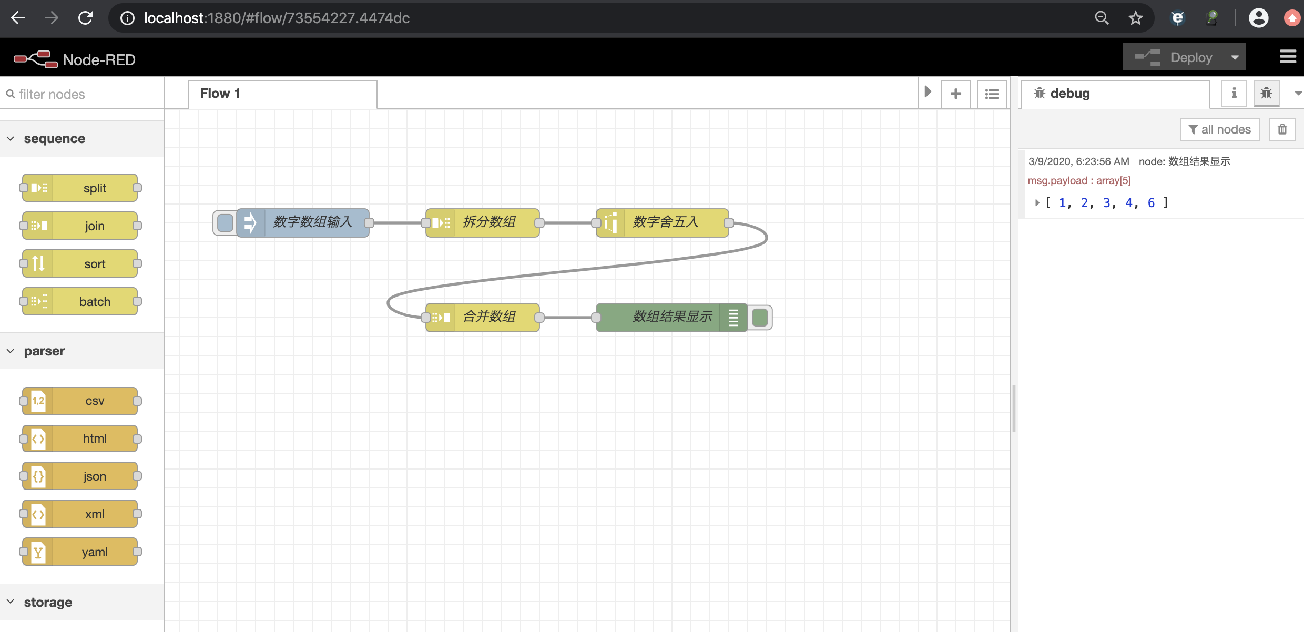Click the debug panel info icon
Screen dimensions: 1304x632
click(1234, 93)
